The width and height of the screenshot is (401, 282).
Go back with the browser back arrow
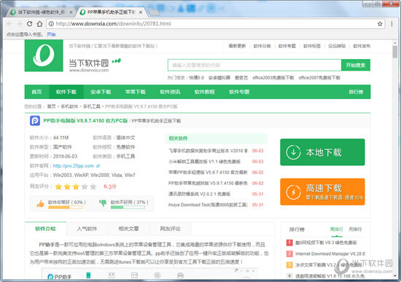click(x=9, y=24)
